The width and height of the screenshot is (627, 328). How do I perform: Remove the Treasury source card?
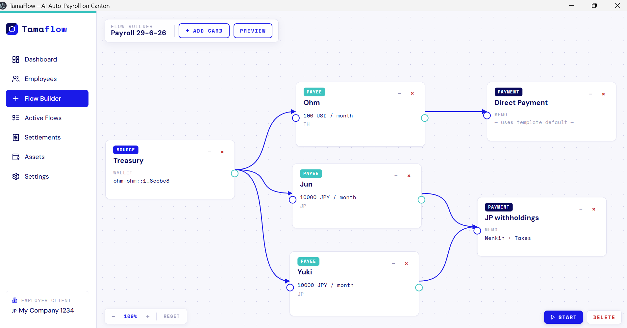pos(222,152)
